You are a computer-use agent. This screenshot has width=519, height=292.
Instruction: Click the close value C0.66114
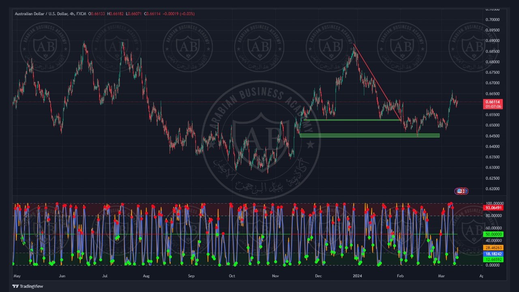152,14
